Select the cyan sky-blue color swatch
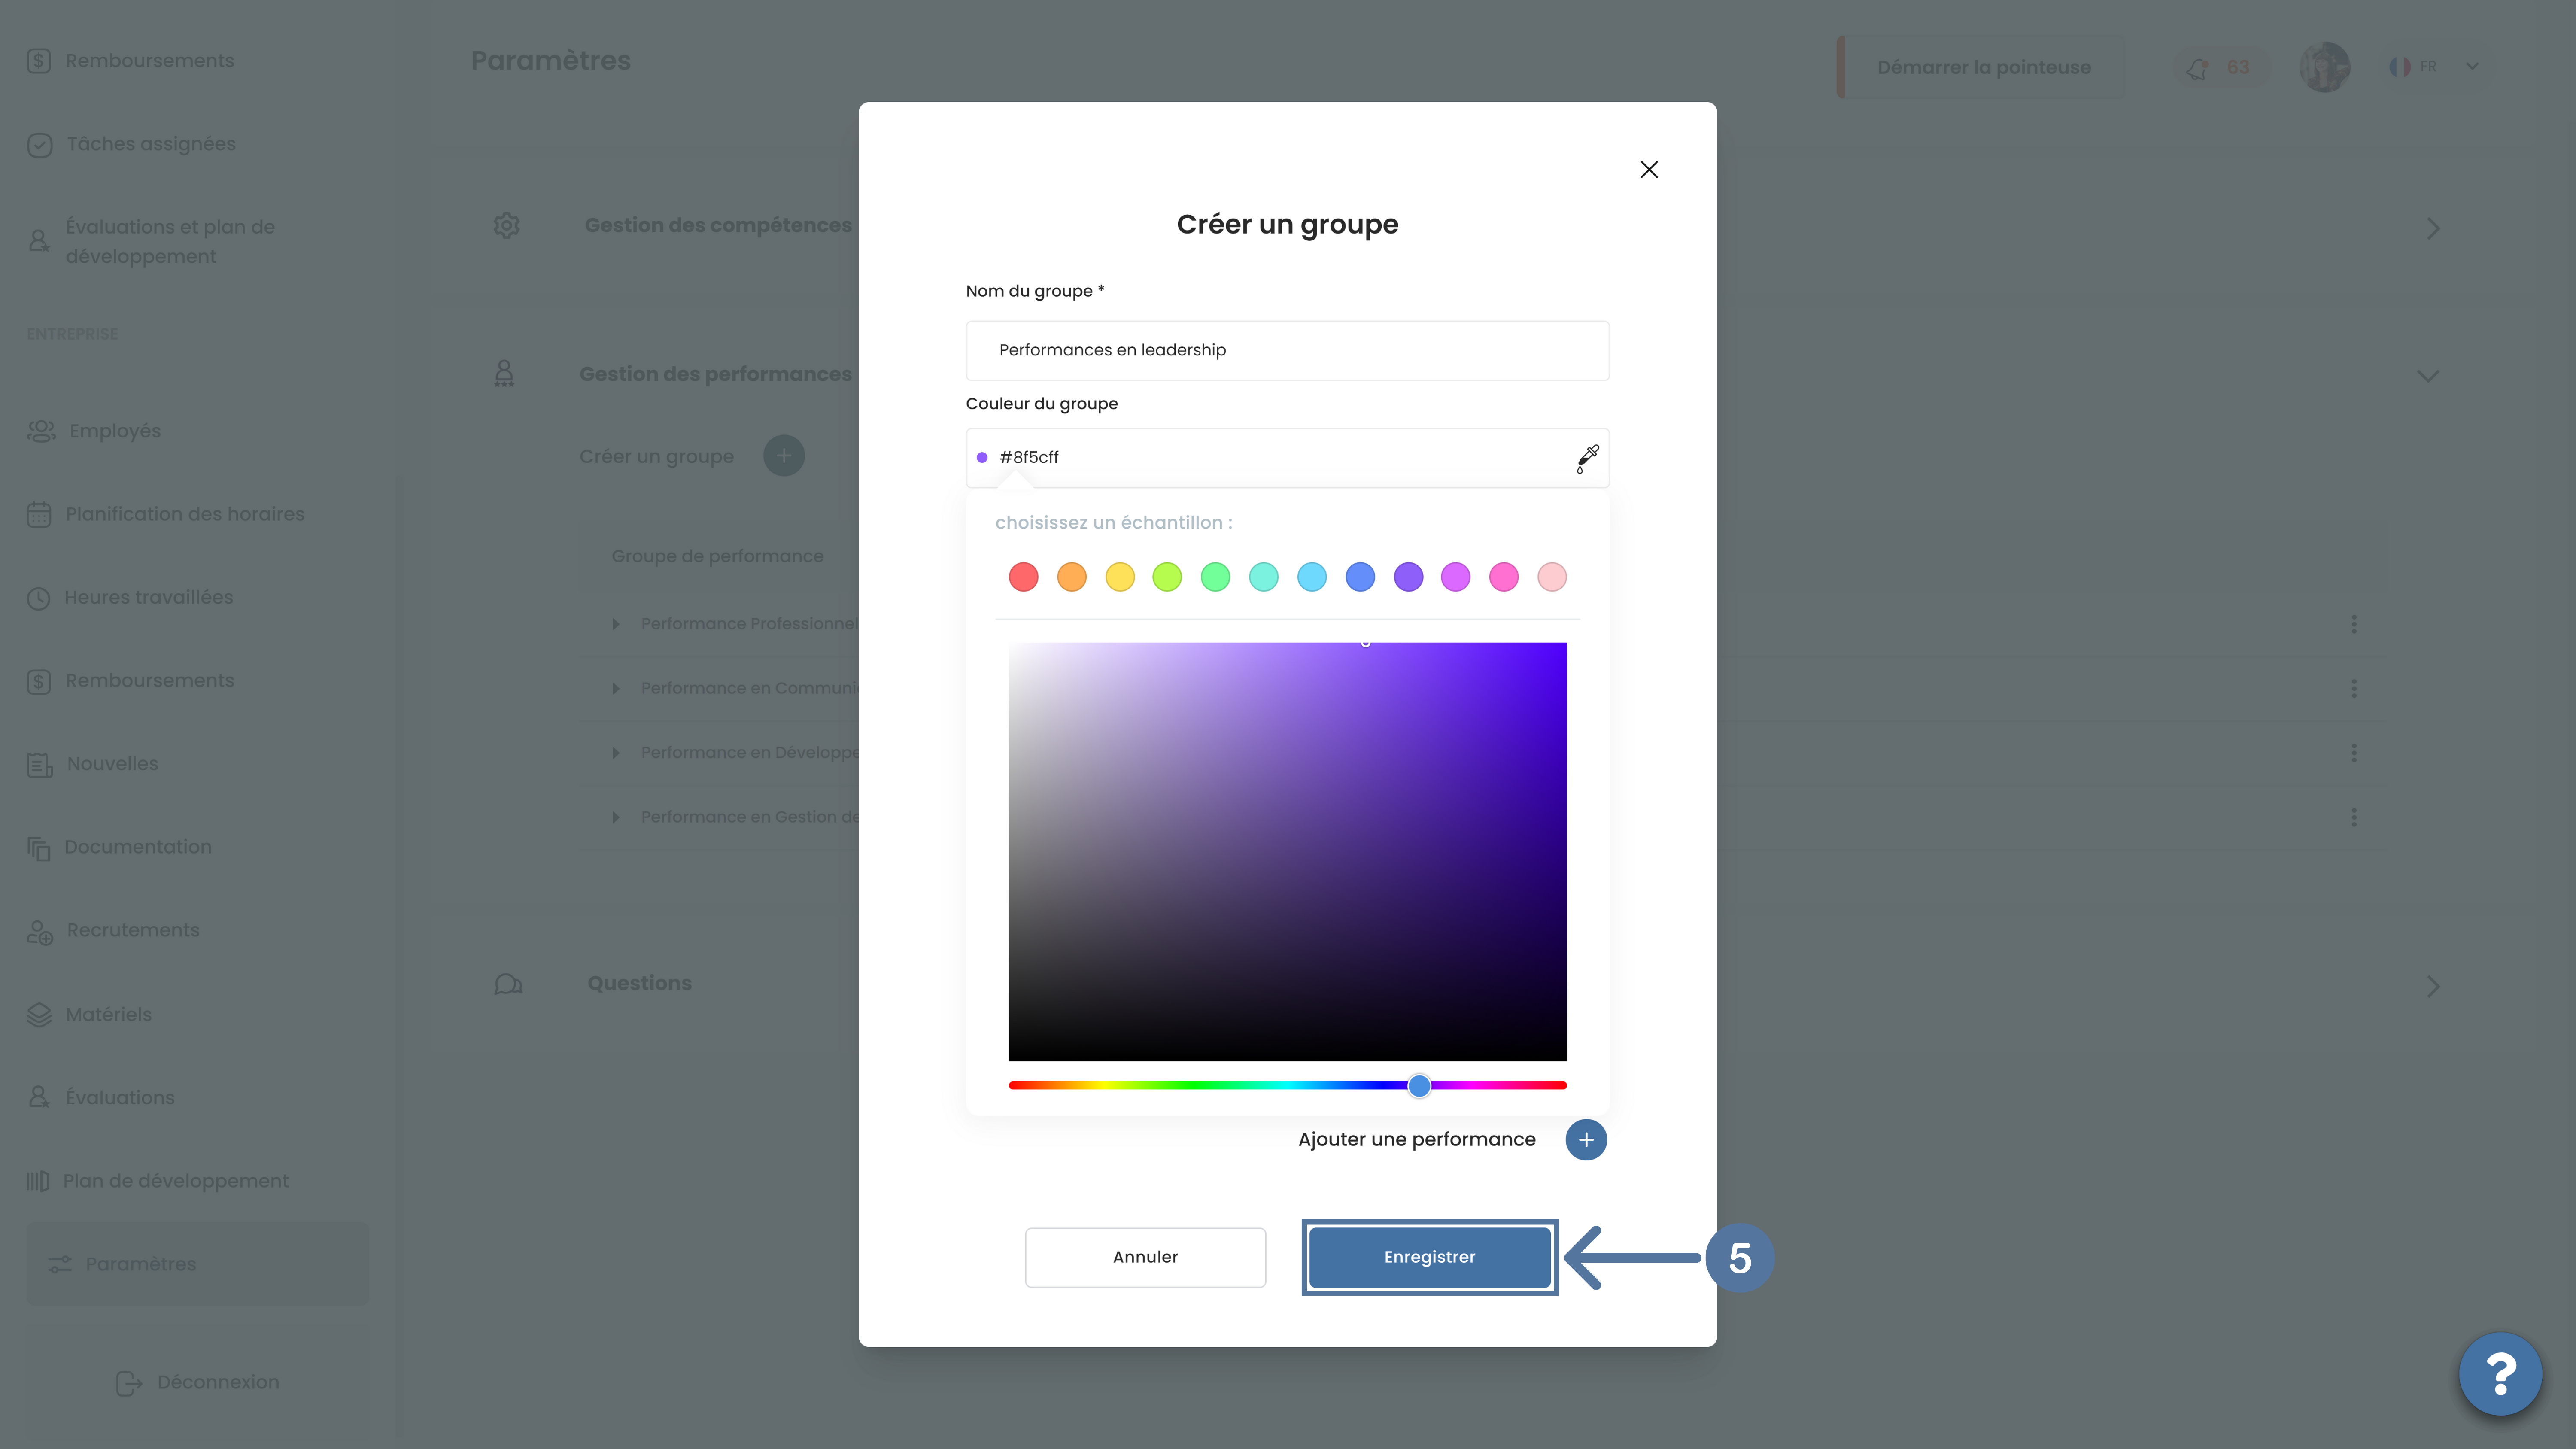Viewport: 2576px width, 1449px height. click(x=1311, y=577)
